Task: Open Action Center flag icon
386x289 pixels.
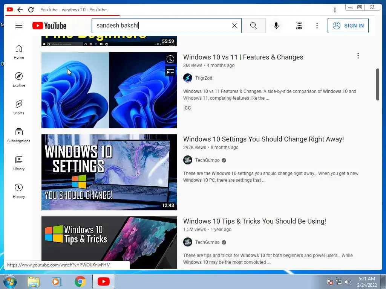Action: [329, 282]
